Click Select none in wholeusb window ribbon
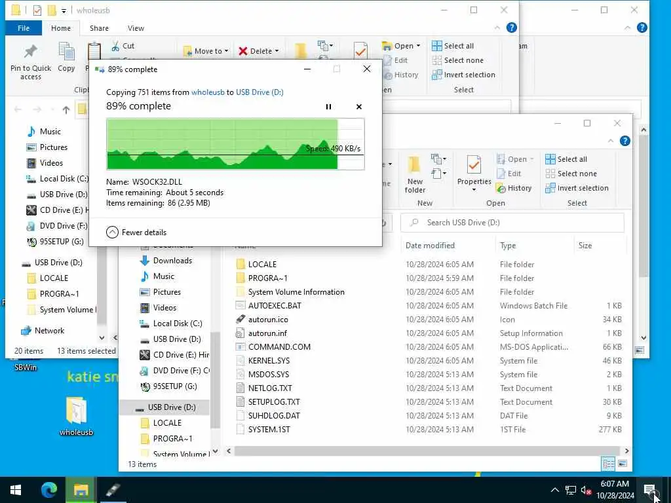This screenshot has height=503, width=671. [458, 60]
